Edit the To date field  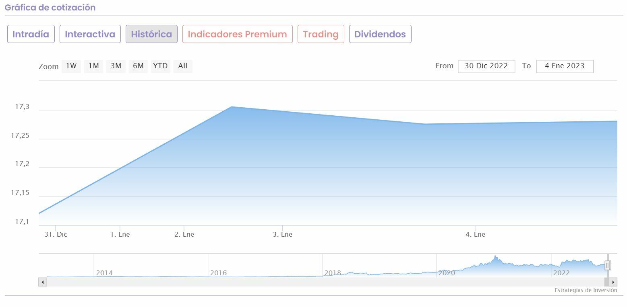(565, 66)
